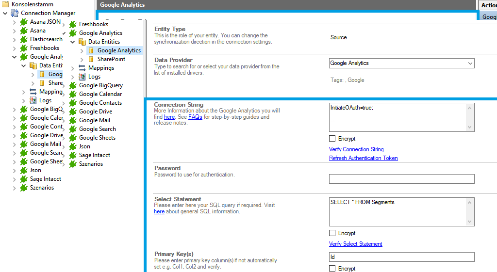Screen dimensions: 497x272
Task: Click the Primary Key(s) field containing 'Id'
Action: coord(401,257)
